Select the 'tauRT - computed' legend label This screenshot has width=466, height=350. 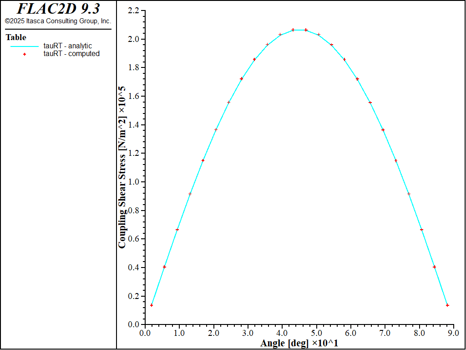tap(71, 54)
